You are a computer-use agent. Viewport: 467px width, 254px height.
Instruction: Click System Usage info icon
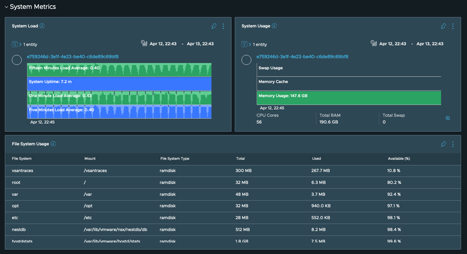click(x=274, y=26)
